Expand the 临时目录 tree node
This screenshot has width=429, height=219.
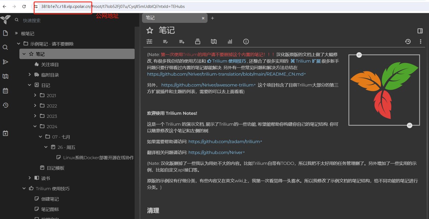pyautogui.click(x=30, y=75)
